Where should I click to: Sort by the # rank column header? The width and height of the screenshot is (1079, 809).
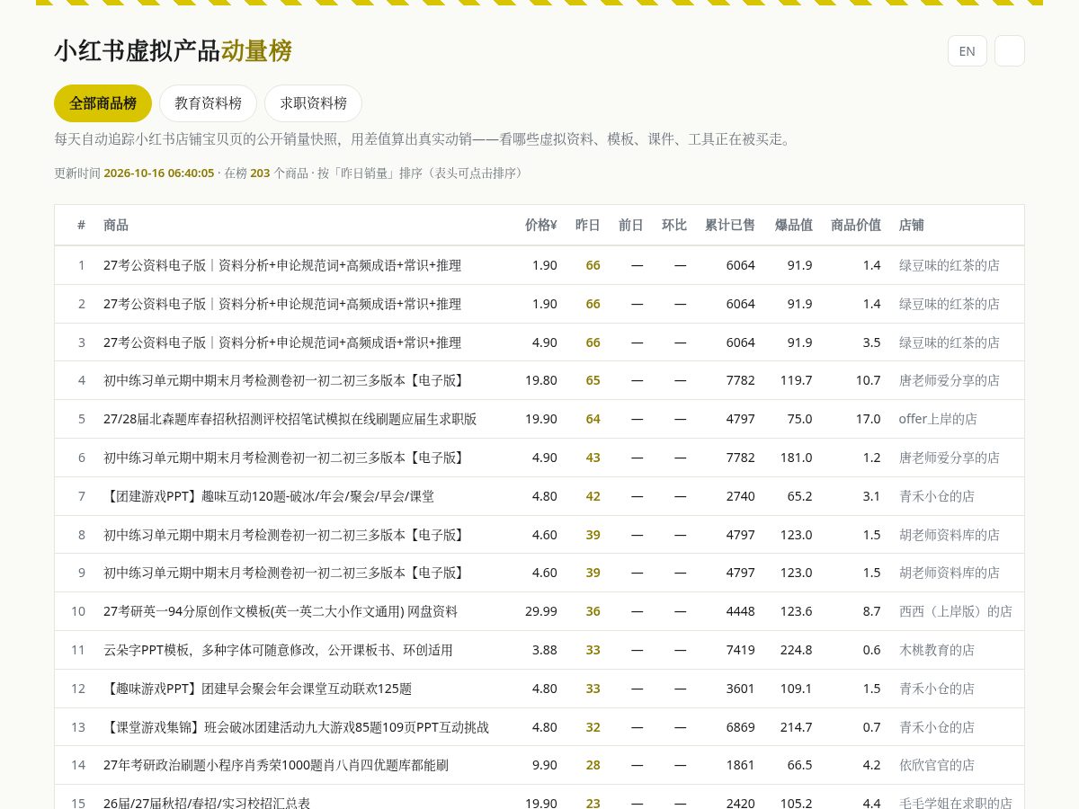[81, 225]
